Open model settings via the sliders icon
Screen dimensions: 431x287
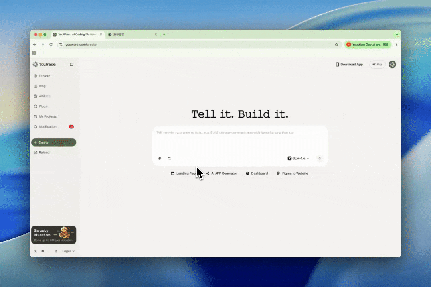coord(169,158)
